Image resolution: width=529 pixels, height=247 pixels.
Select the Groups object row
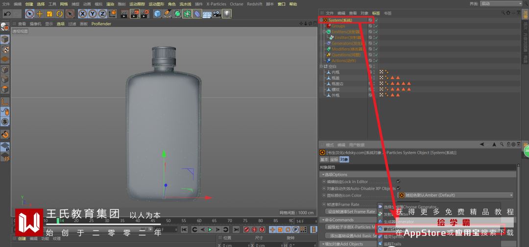click(338, 26)
